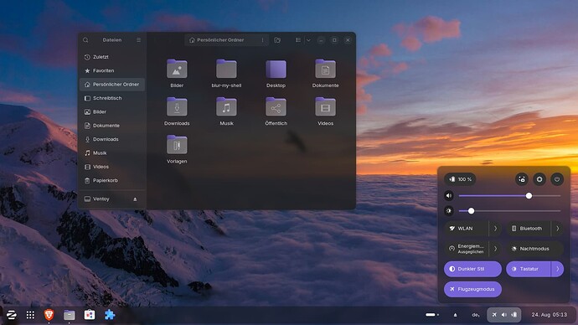Viewport: 578px width, 325px height.
Task: Click the tray eject-style icon
Action: (455, 315)
